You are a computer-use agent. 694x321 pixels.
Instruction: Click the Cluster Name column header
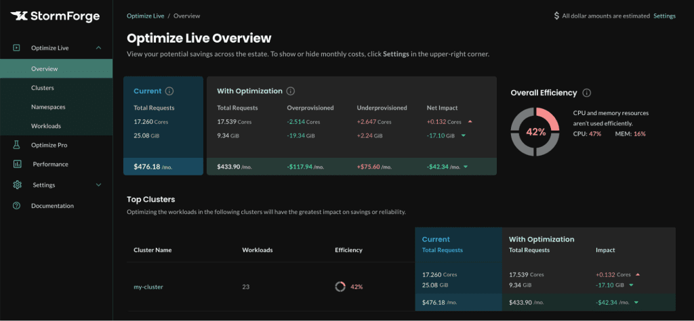pos(152,250)
